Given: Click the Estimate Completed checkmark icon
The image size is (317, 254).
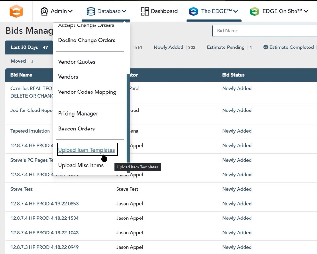Looking at the screenshot, I should point(266,47).
